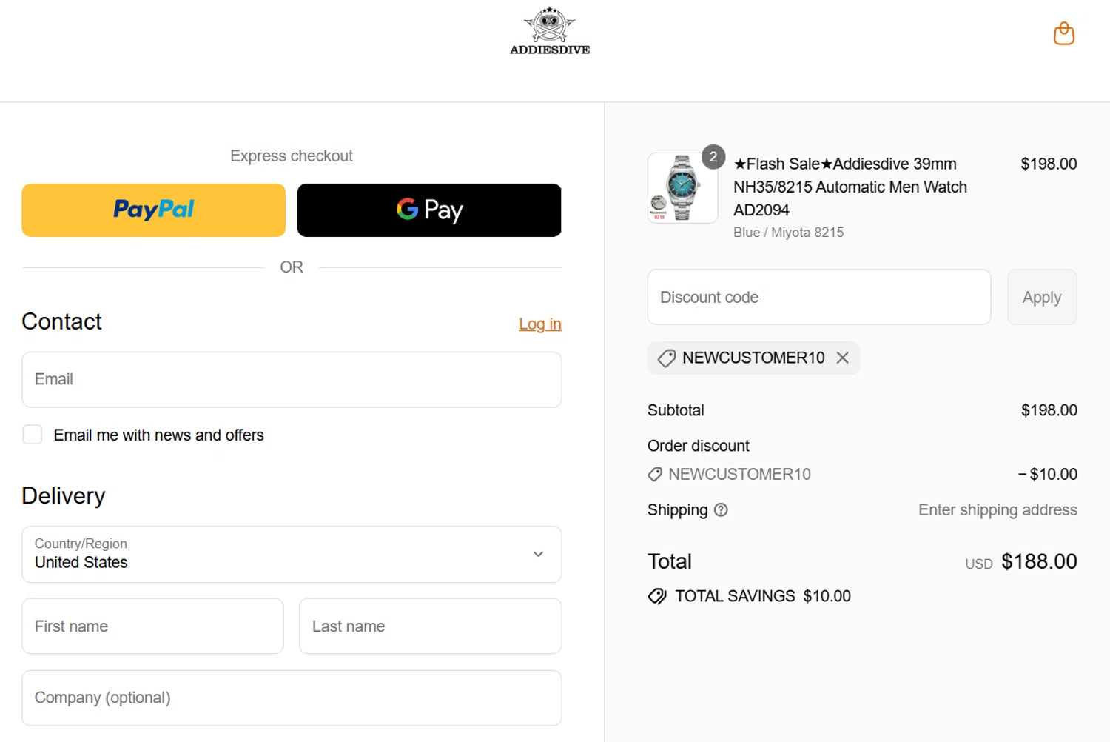
Task: Click the $198.00 Subtotal value
Action: point(1049,410)
